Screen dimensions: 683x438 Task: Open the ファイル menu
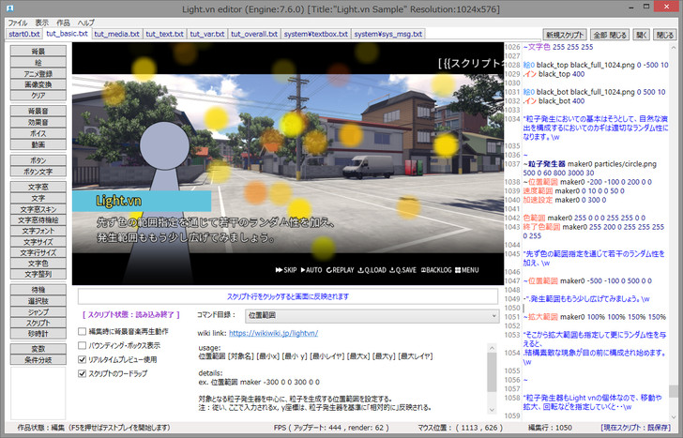17,22
